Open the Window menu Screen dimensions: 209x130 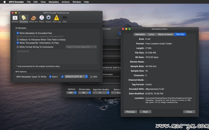click(77, 2)
